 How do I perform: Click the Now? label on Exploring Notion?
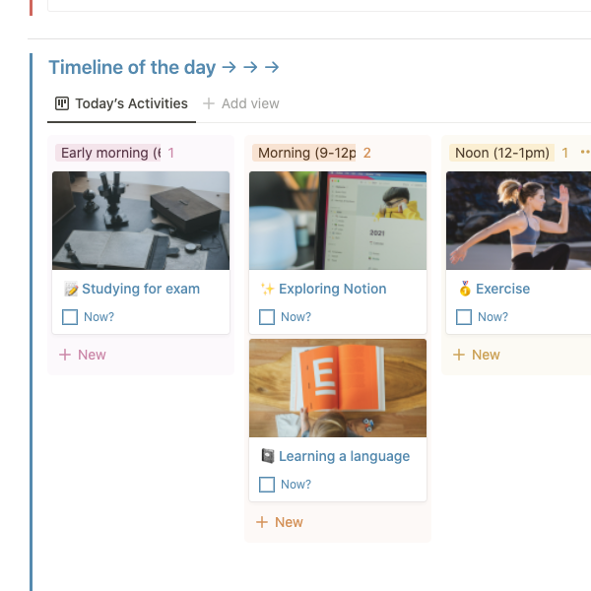[295, 317]
